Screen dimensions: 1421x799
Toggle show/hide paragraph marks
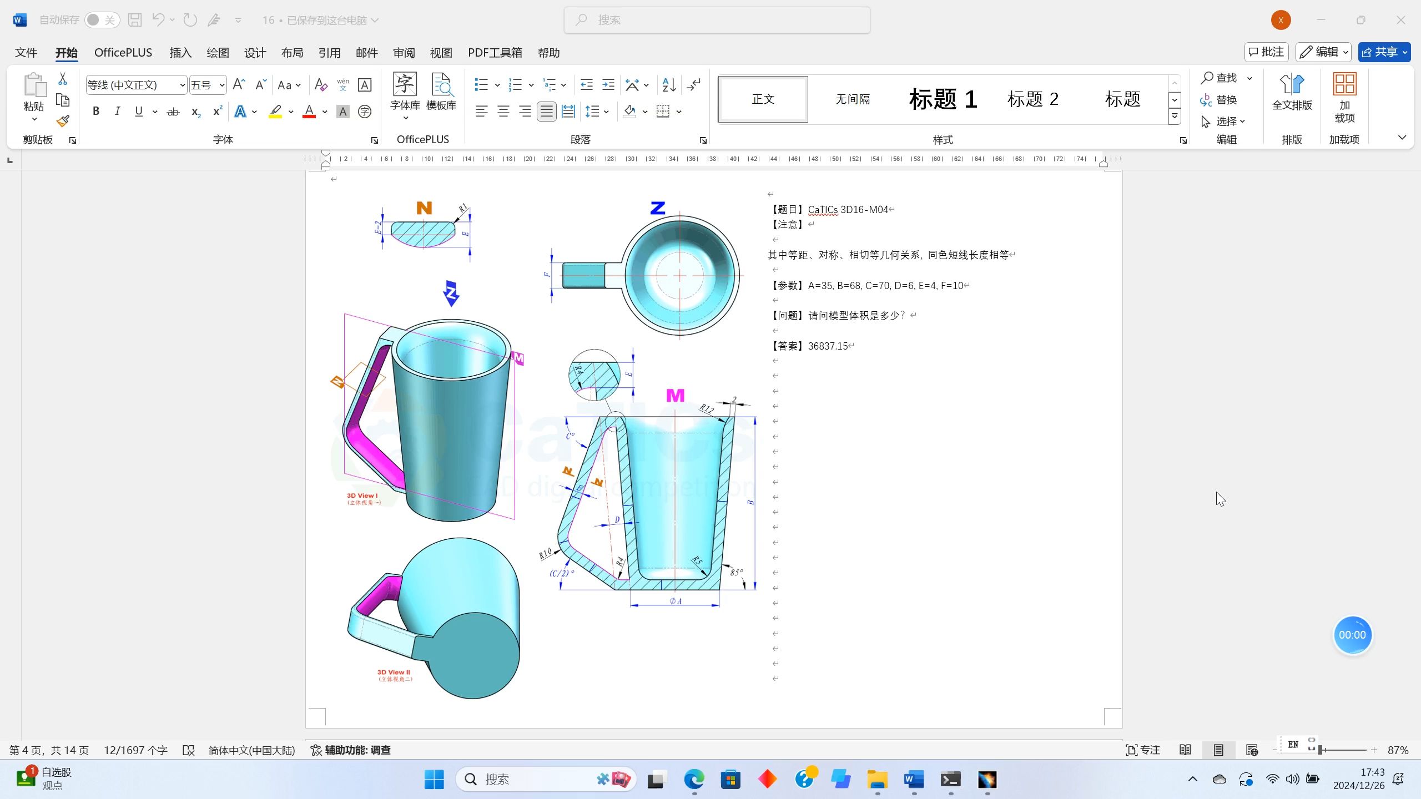pos(693,84)
